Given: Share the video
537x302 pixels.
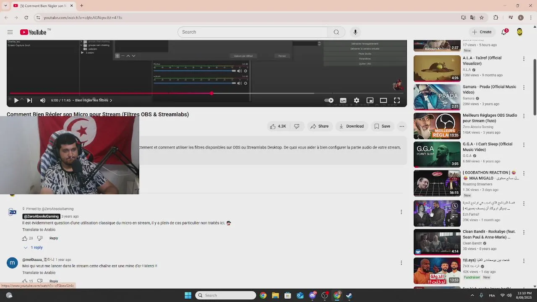Looking at the screenshot, I should coord(319,126).
